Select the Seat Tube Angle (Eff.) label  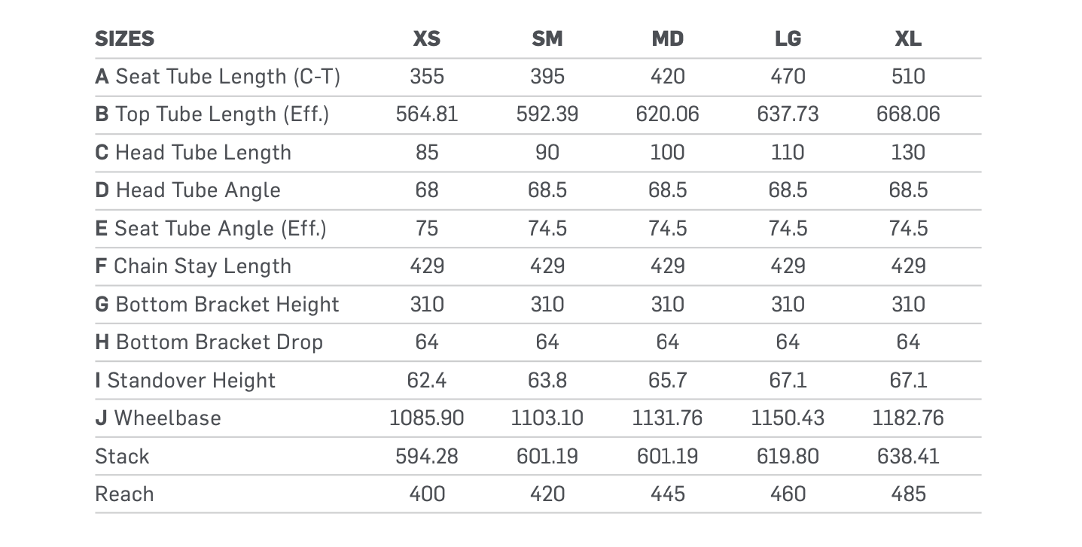pos(211,228)
